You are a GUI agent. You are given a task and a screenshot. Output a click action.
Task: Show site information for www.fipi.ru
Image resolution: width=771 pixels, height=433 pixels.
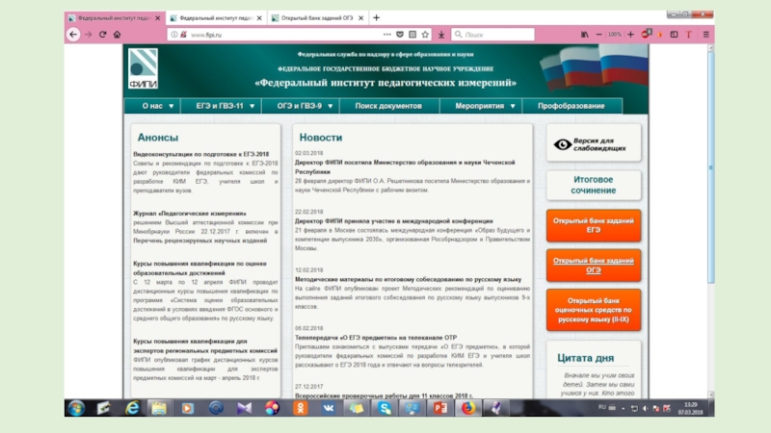(174, 35)
